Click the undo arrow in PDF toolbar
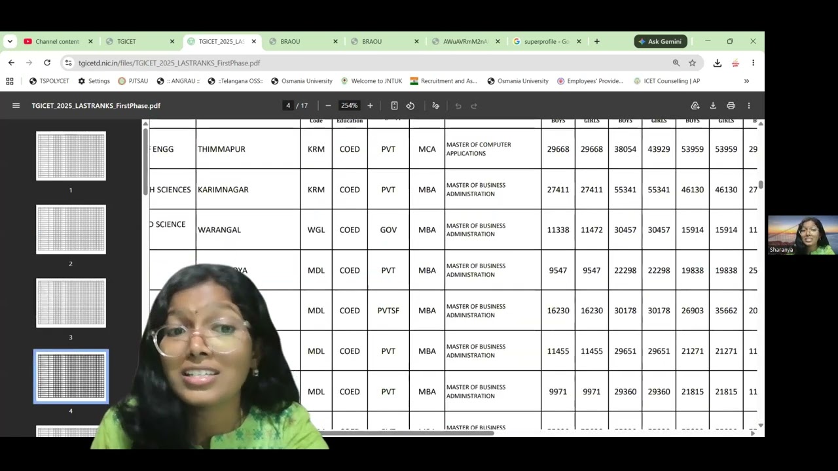838x471 pixels. (458, 106)
